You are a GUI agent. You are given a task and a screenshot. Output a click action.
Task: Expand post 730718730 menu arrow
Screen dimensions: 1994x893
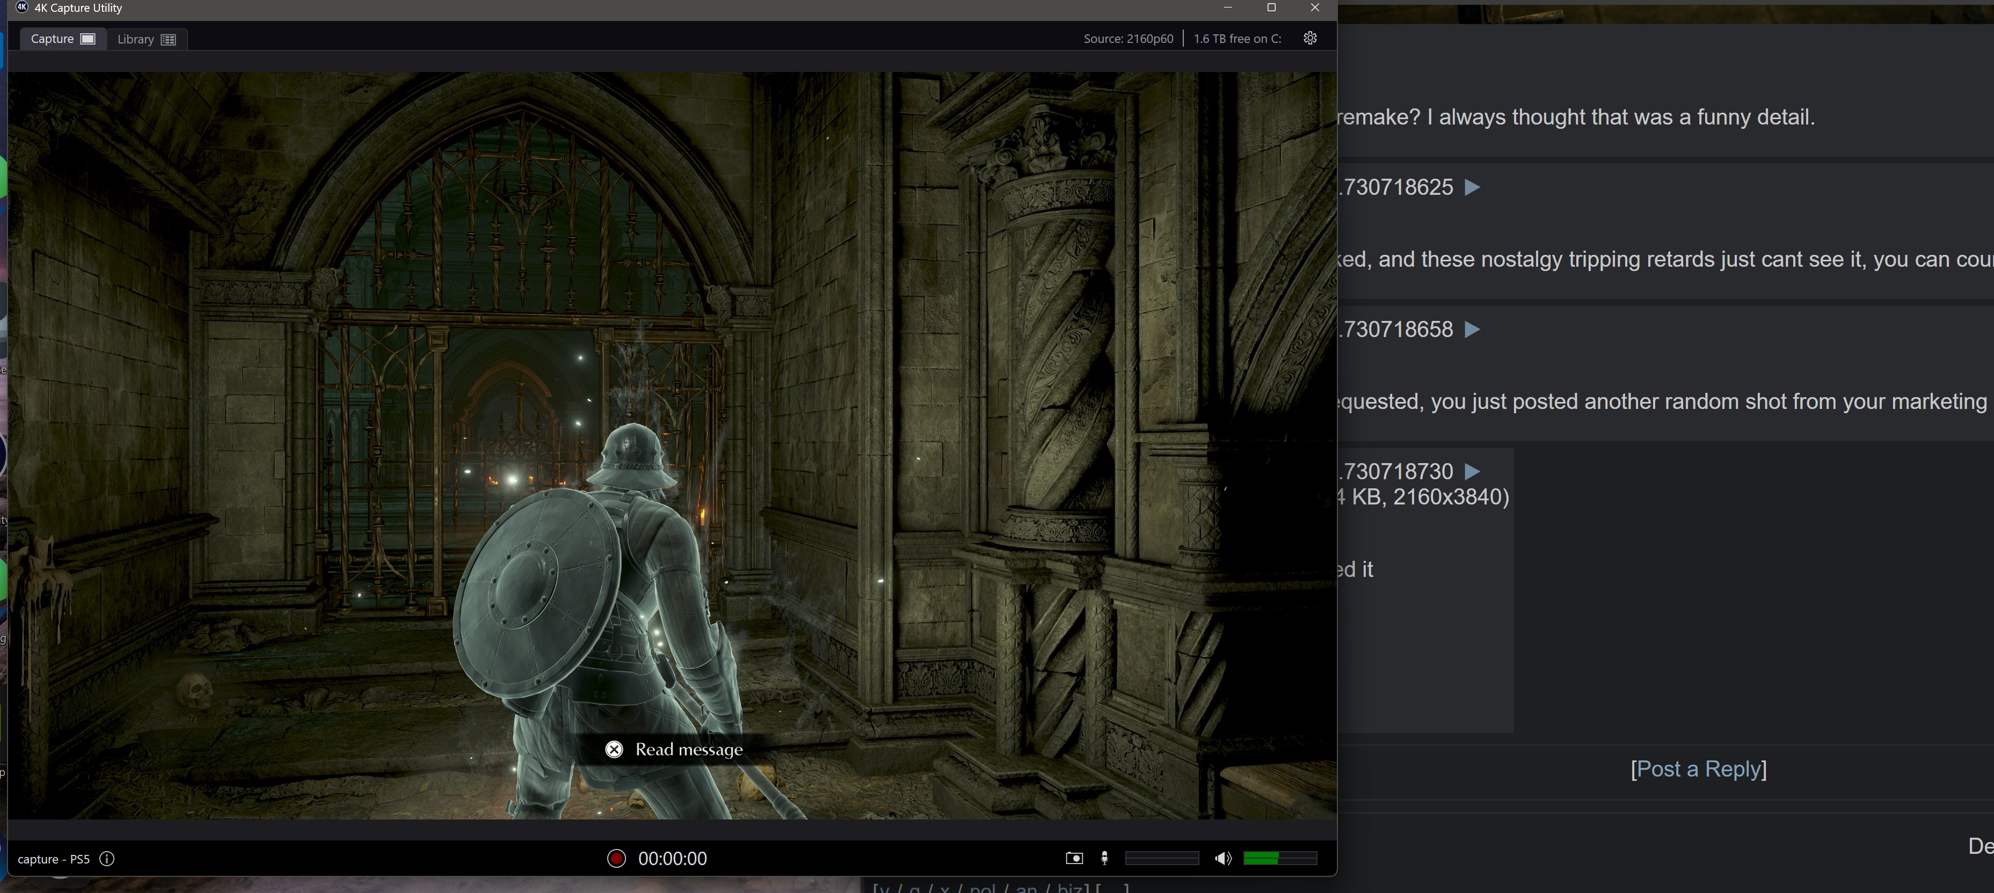point(1472,471)
